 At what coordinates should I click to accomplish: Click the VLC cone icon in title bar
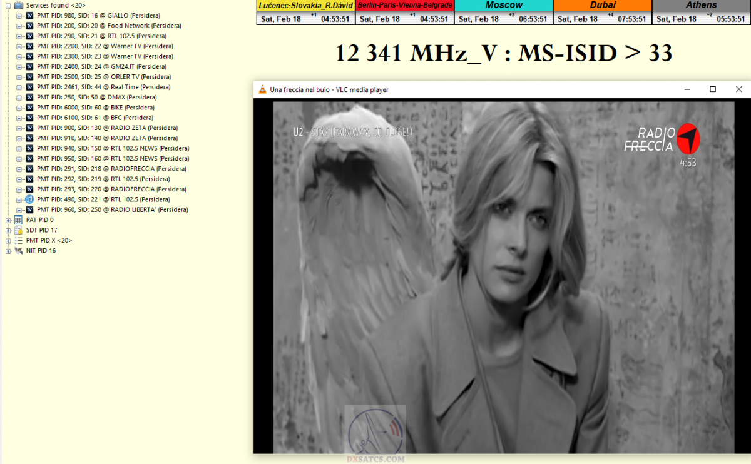262,90
